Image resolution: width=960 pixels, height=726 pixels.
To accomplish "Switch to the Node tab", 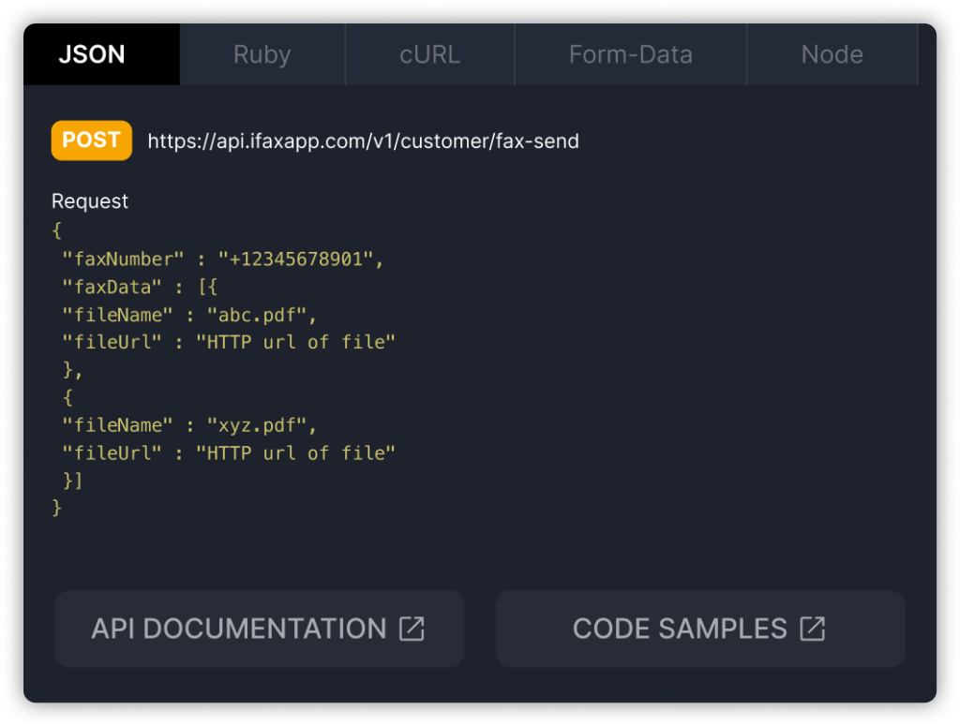I will (x=832, y=54).
